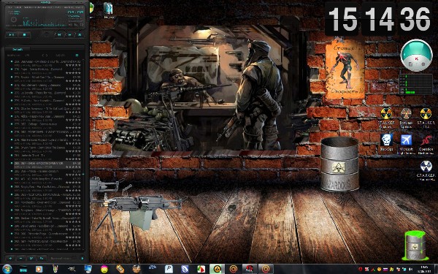Open the tray volume speaker icon
This screenshot has width=438, height=274.
(410, 269)
